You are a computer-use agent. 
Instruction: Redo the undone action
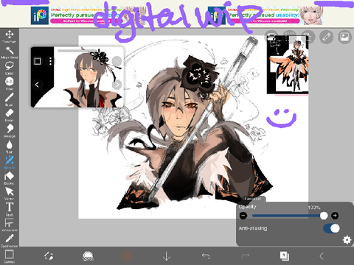click(x=245, y=256)
